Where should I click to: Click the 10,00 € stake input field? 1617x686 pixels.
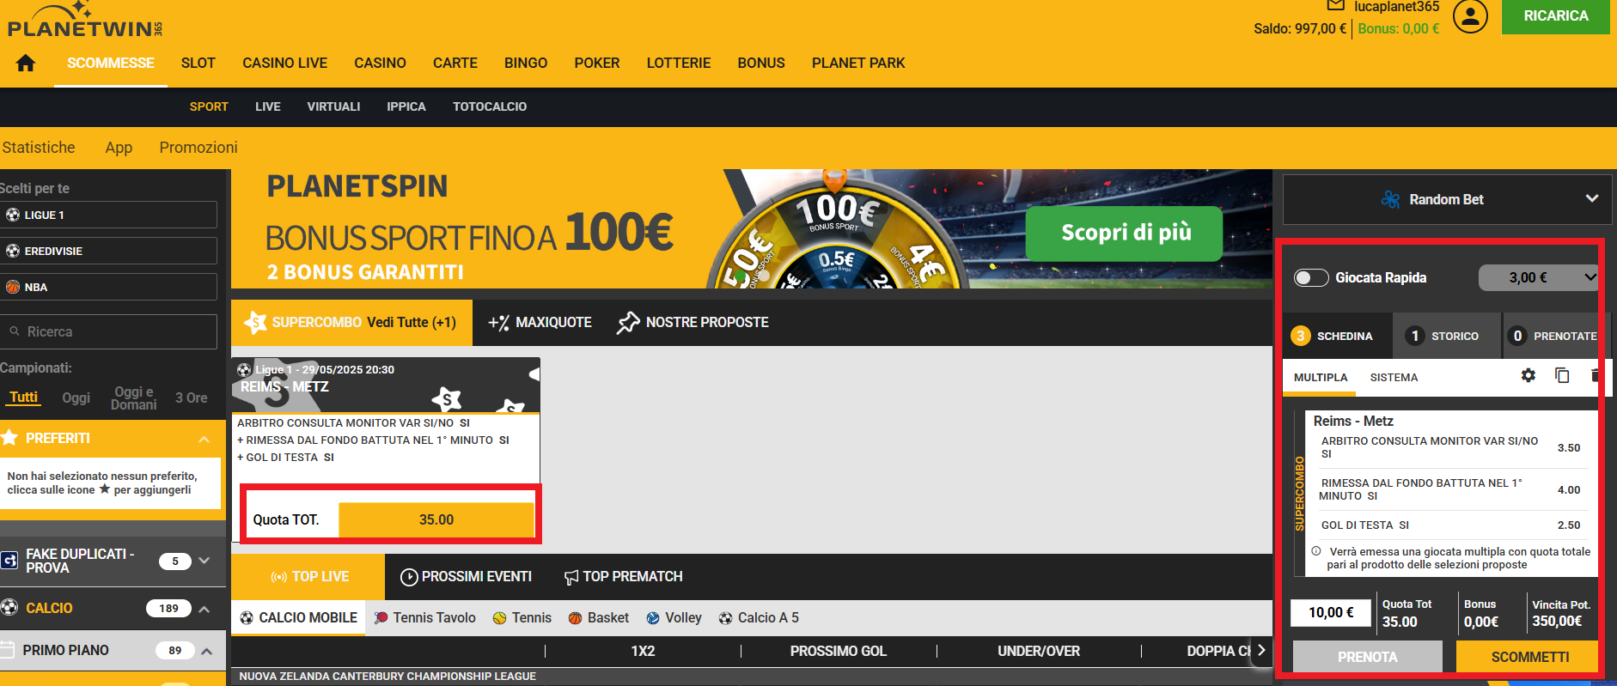[x=1331, y=612]
